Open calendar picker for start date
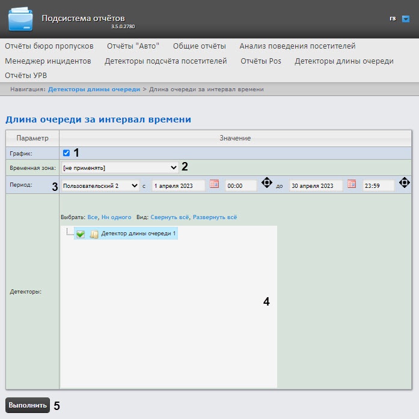 pos(214,184)
